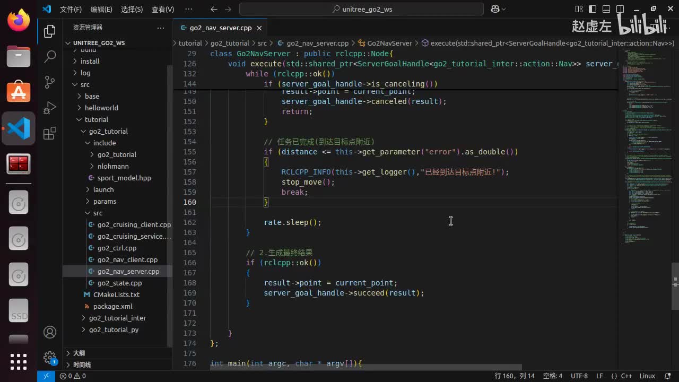Image resolution: width=679 pixels, height=382 pixels.
Task: Open notifications bell in status bar
Action: point(668,376)
